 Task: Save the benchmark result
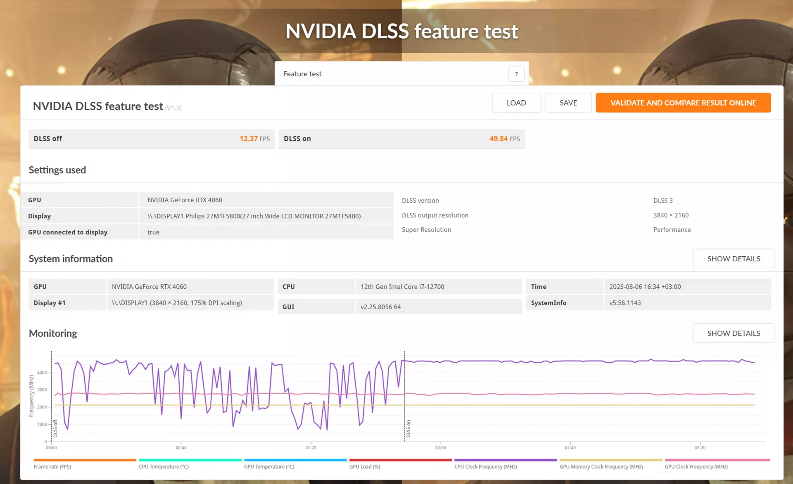pyautogui.click(x=568, y=103)
